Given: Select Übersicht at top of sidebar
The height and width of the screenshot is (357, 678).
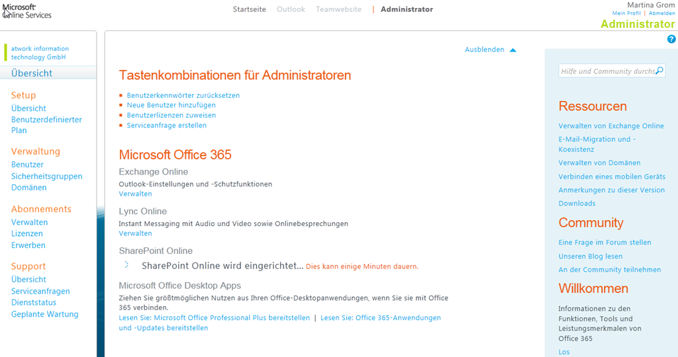Looking at the screenshot, I should click(x=32, y=73).
